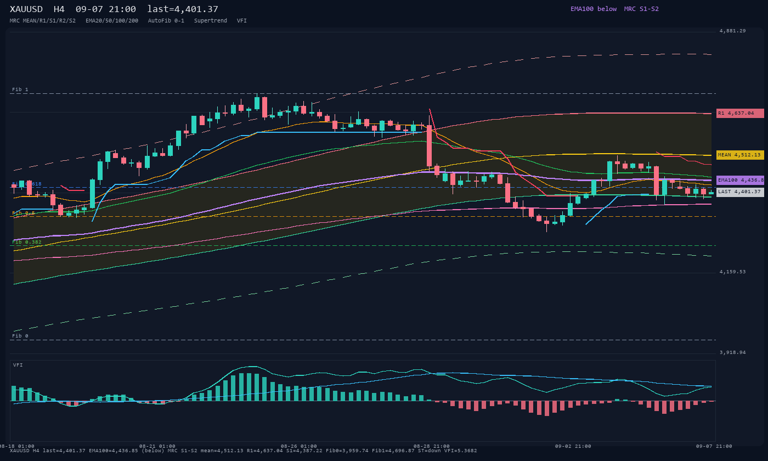
Task: Click the 'Fib 0.382' level label
Action: tap(27, 242)
